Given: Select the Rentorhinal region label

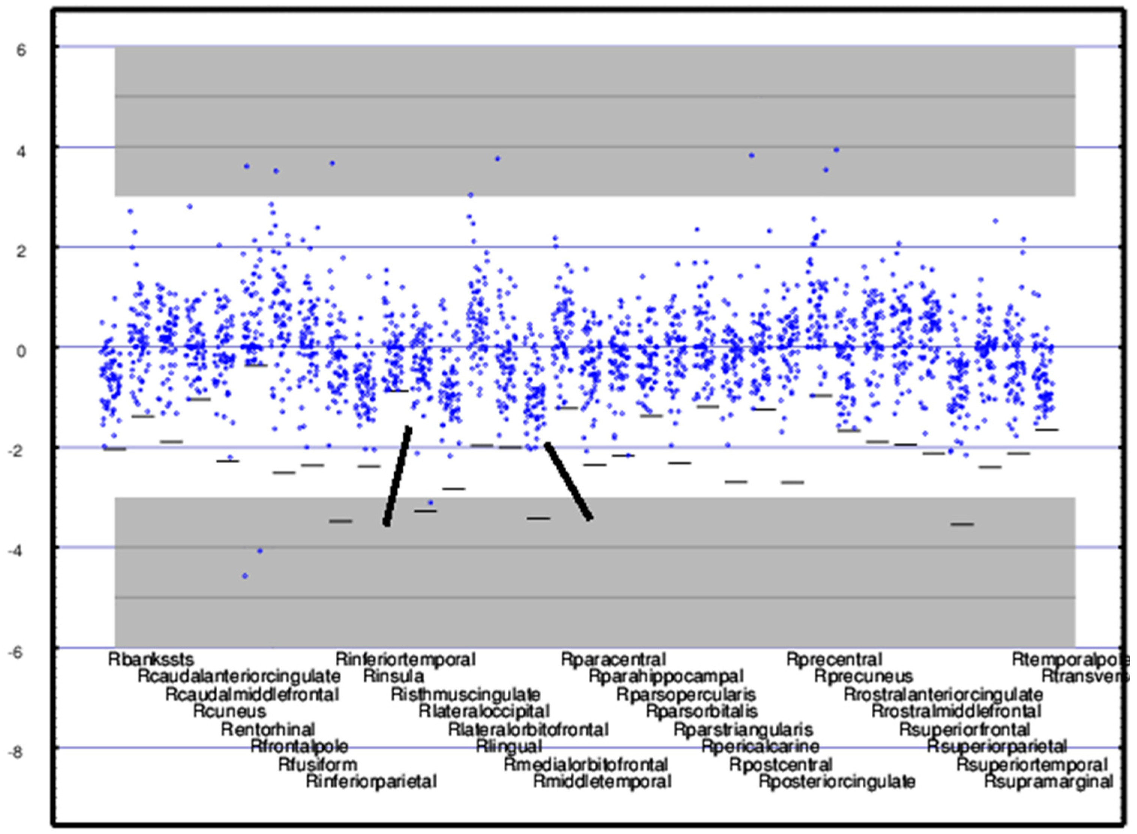Looking at the screenshot, I should [268, 729].
